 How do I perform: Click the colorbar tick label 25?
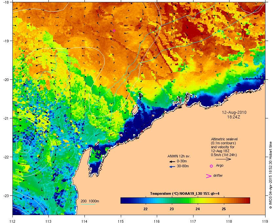(x=224, y=209)
